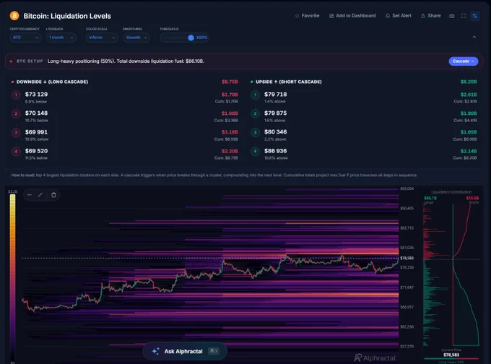This screenshot has width=491, height=364.
Task: Click upside level 1 number badge
Action: point(255,95)
